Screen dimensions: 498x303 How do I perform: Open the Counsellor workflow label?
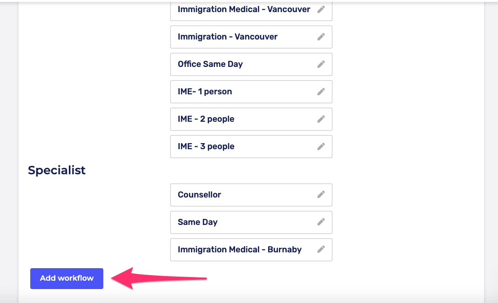pyautogui.click(x=199, y=195)
